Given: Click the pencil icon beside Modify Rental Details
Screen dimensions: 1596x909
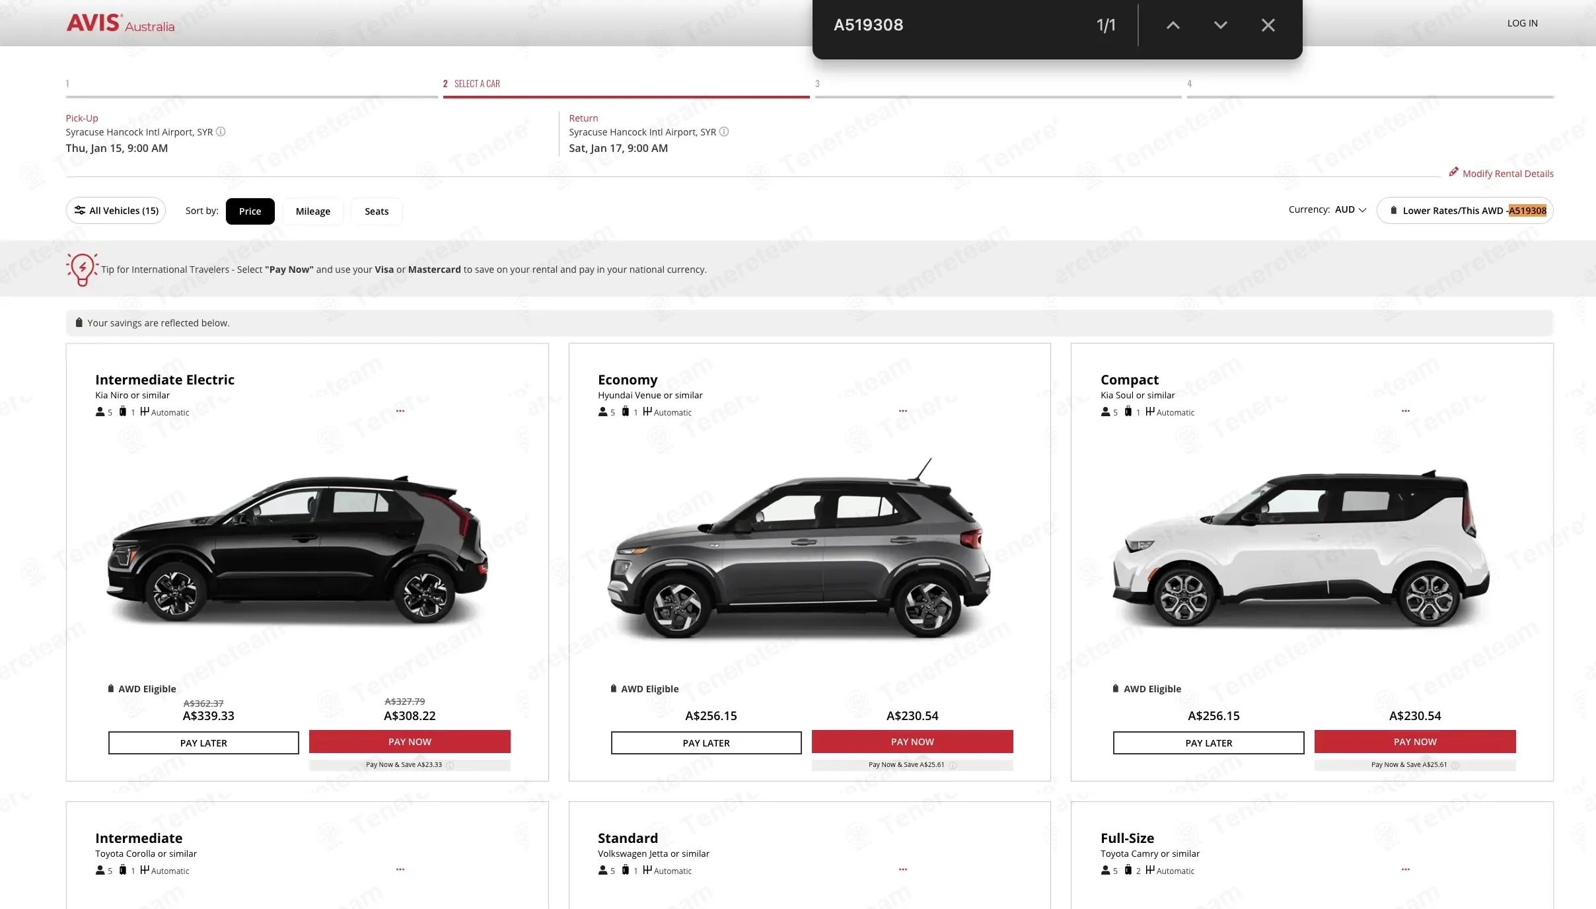Looking at the screenshot, I should click(x=1453, y=172).
